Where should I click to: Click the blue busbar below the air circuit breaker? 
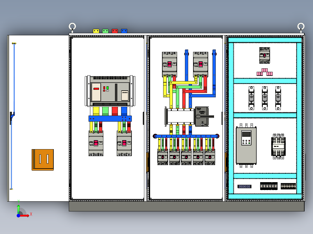(x=110, y=119)
